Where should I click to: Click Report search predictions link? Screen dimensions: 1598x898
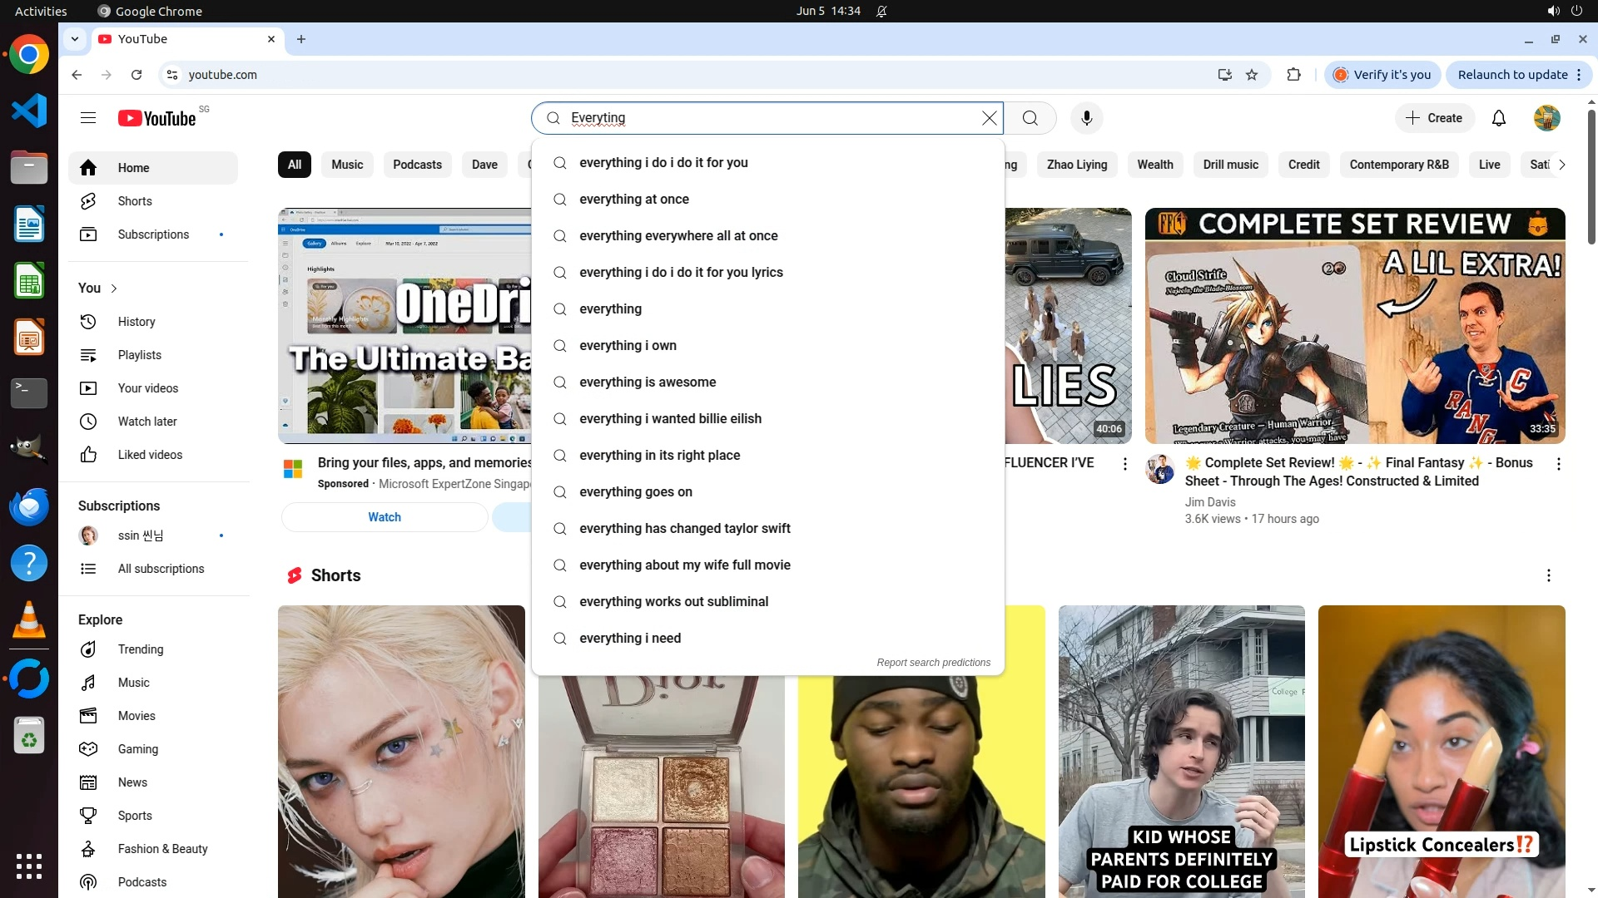[933, 663]
